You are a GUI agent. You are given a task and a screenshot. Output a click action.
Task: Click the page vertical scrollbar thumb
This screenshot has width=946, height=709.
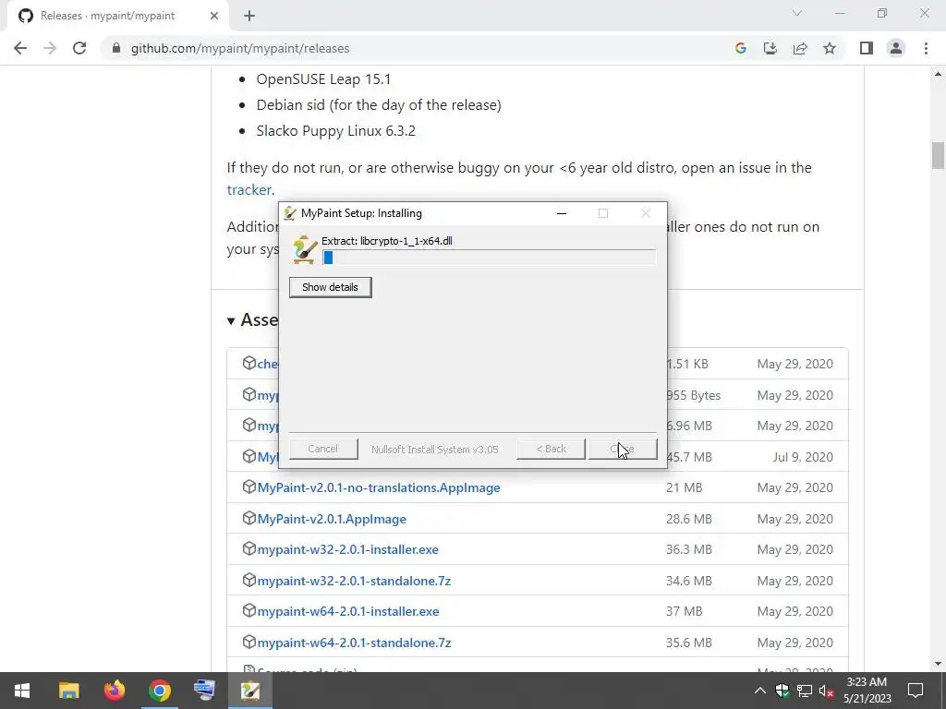tap(938, 155)
